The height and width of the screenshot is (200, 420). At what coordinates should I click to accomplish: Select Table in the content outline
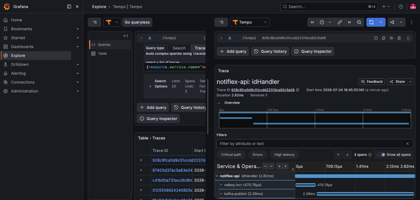(110, 54)
